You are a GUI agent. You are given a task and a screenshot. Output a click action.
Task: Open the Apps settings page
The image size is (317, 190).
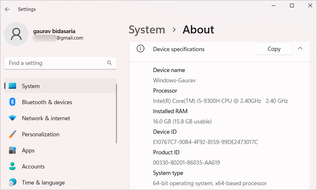click(x=61, y=150)
